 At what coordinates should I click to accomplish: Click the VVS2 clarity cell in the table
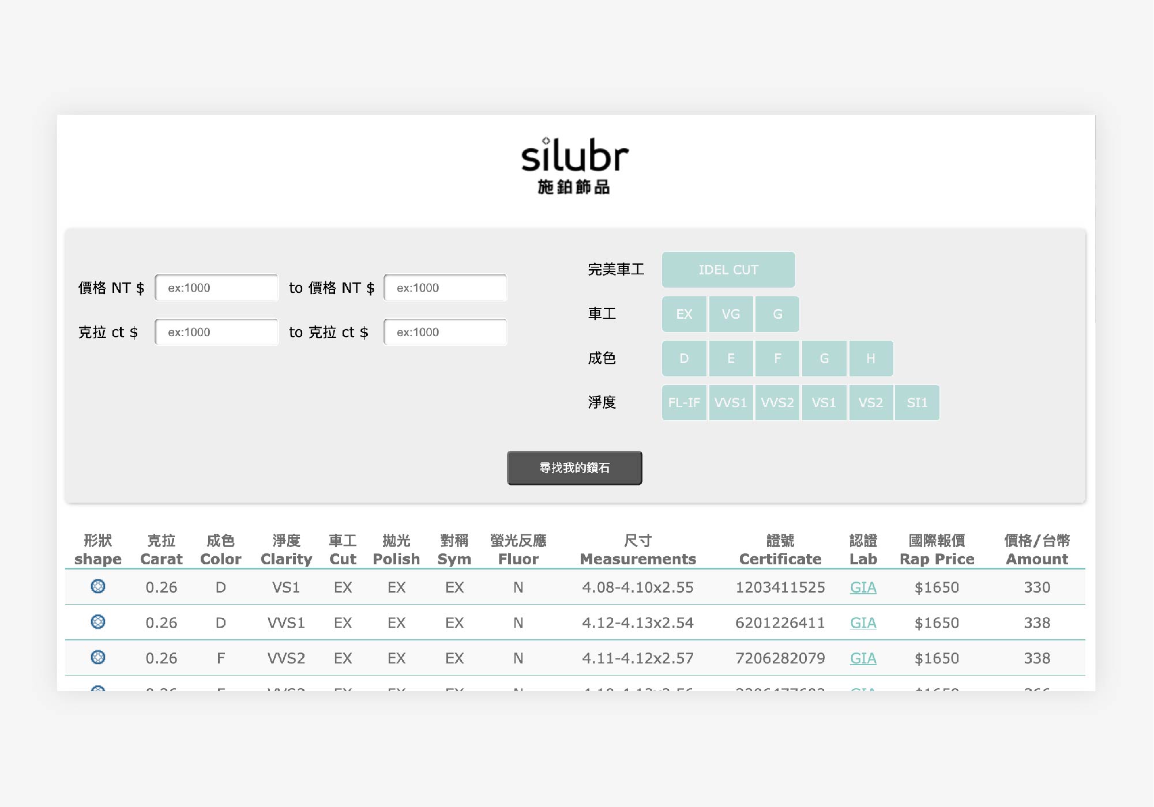pyautogui.click(x=286, y=658)
